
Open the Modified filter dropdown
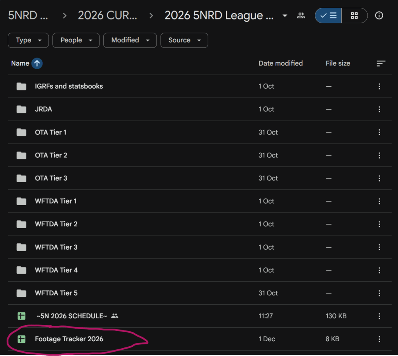pyautogui.click(x=130, y=40)
